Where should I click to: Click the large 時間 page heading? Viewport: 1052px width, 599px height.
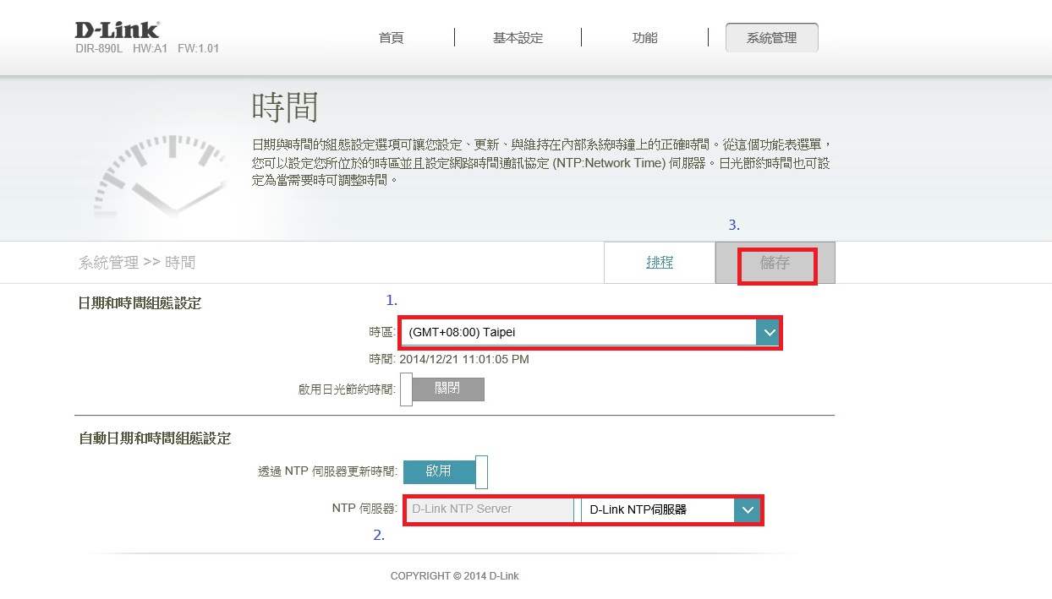pos(285,108)
